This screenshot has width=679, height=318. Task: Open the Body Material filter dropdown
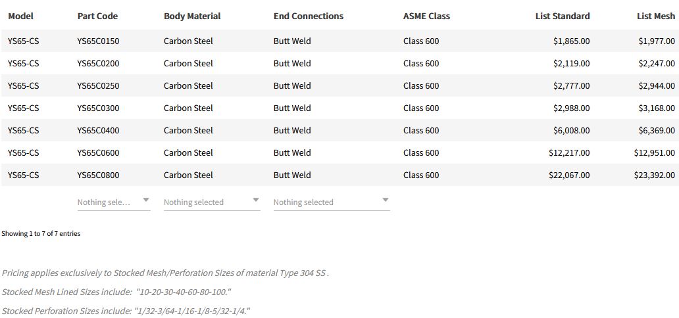211,202
